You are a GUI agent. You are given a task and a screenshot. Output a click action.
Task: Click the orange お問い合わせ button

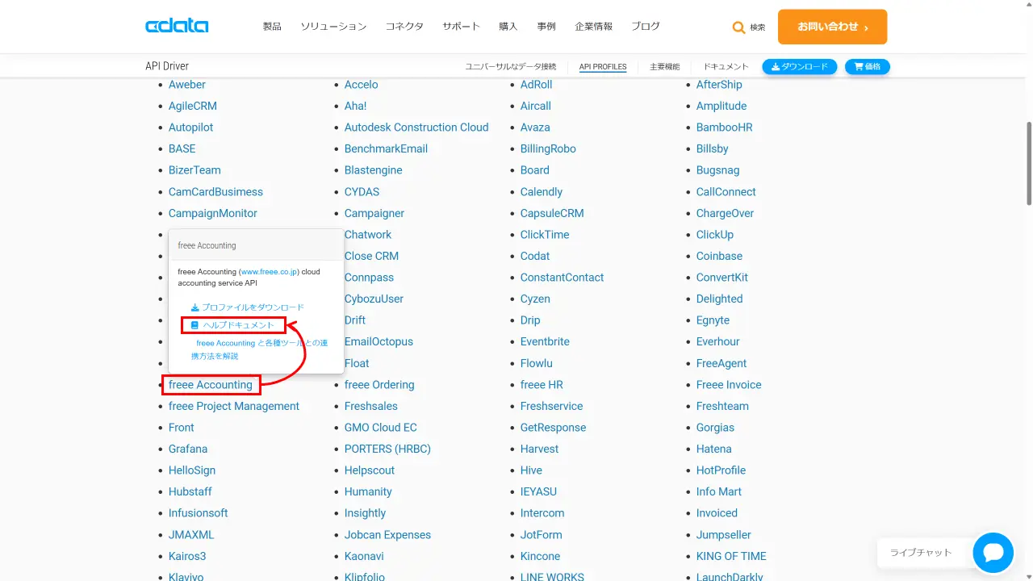pyautogui.click(x=832, y=27)
